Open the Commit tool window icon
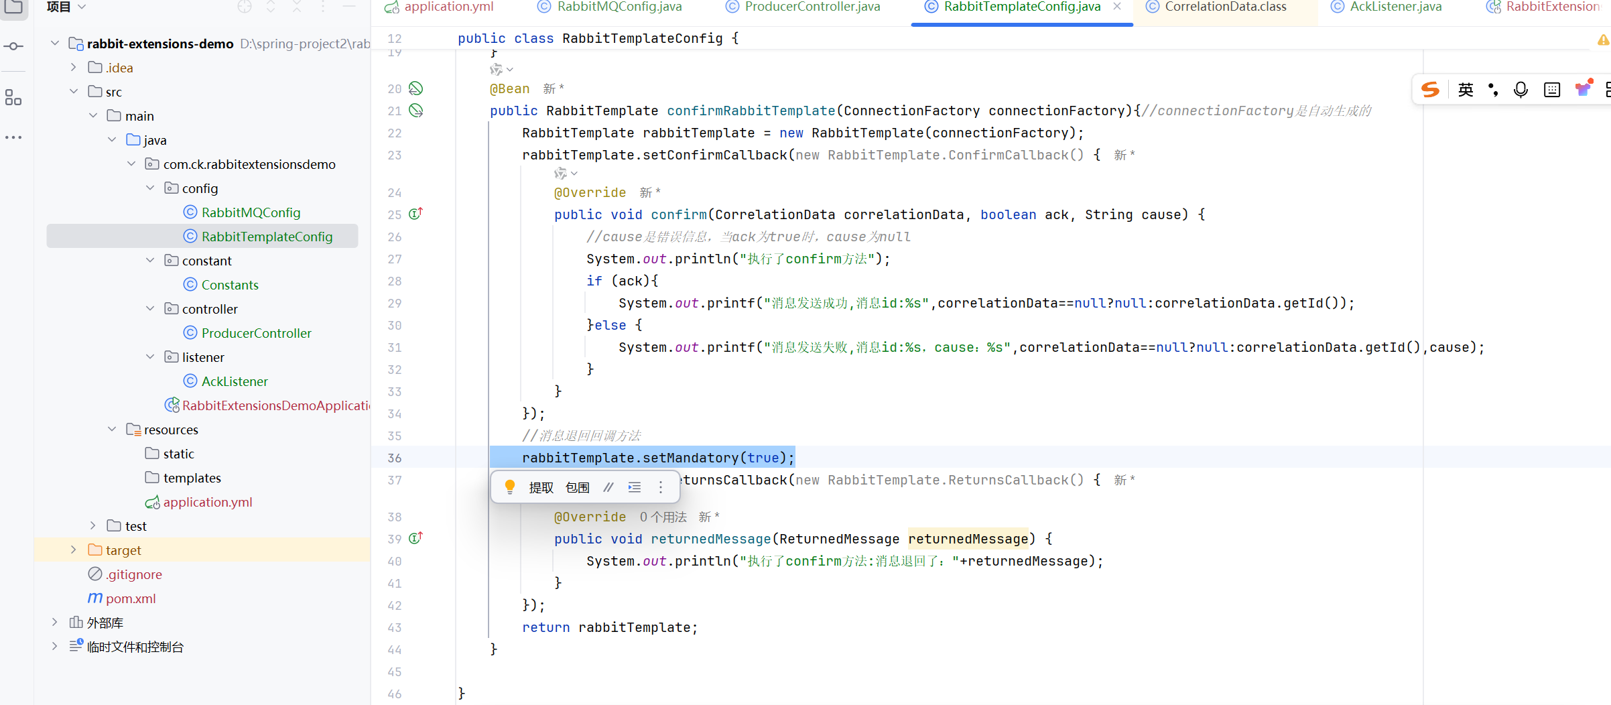The image size is (1611, 705). [13, 46]
